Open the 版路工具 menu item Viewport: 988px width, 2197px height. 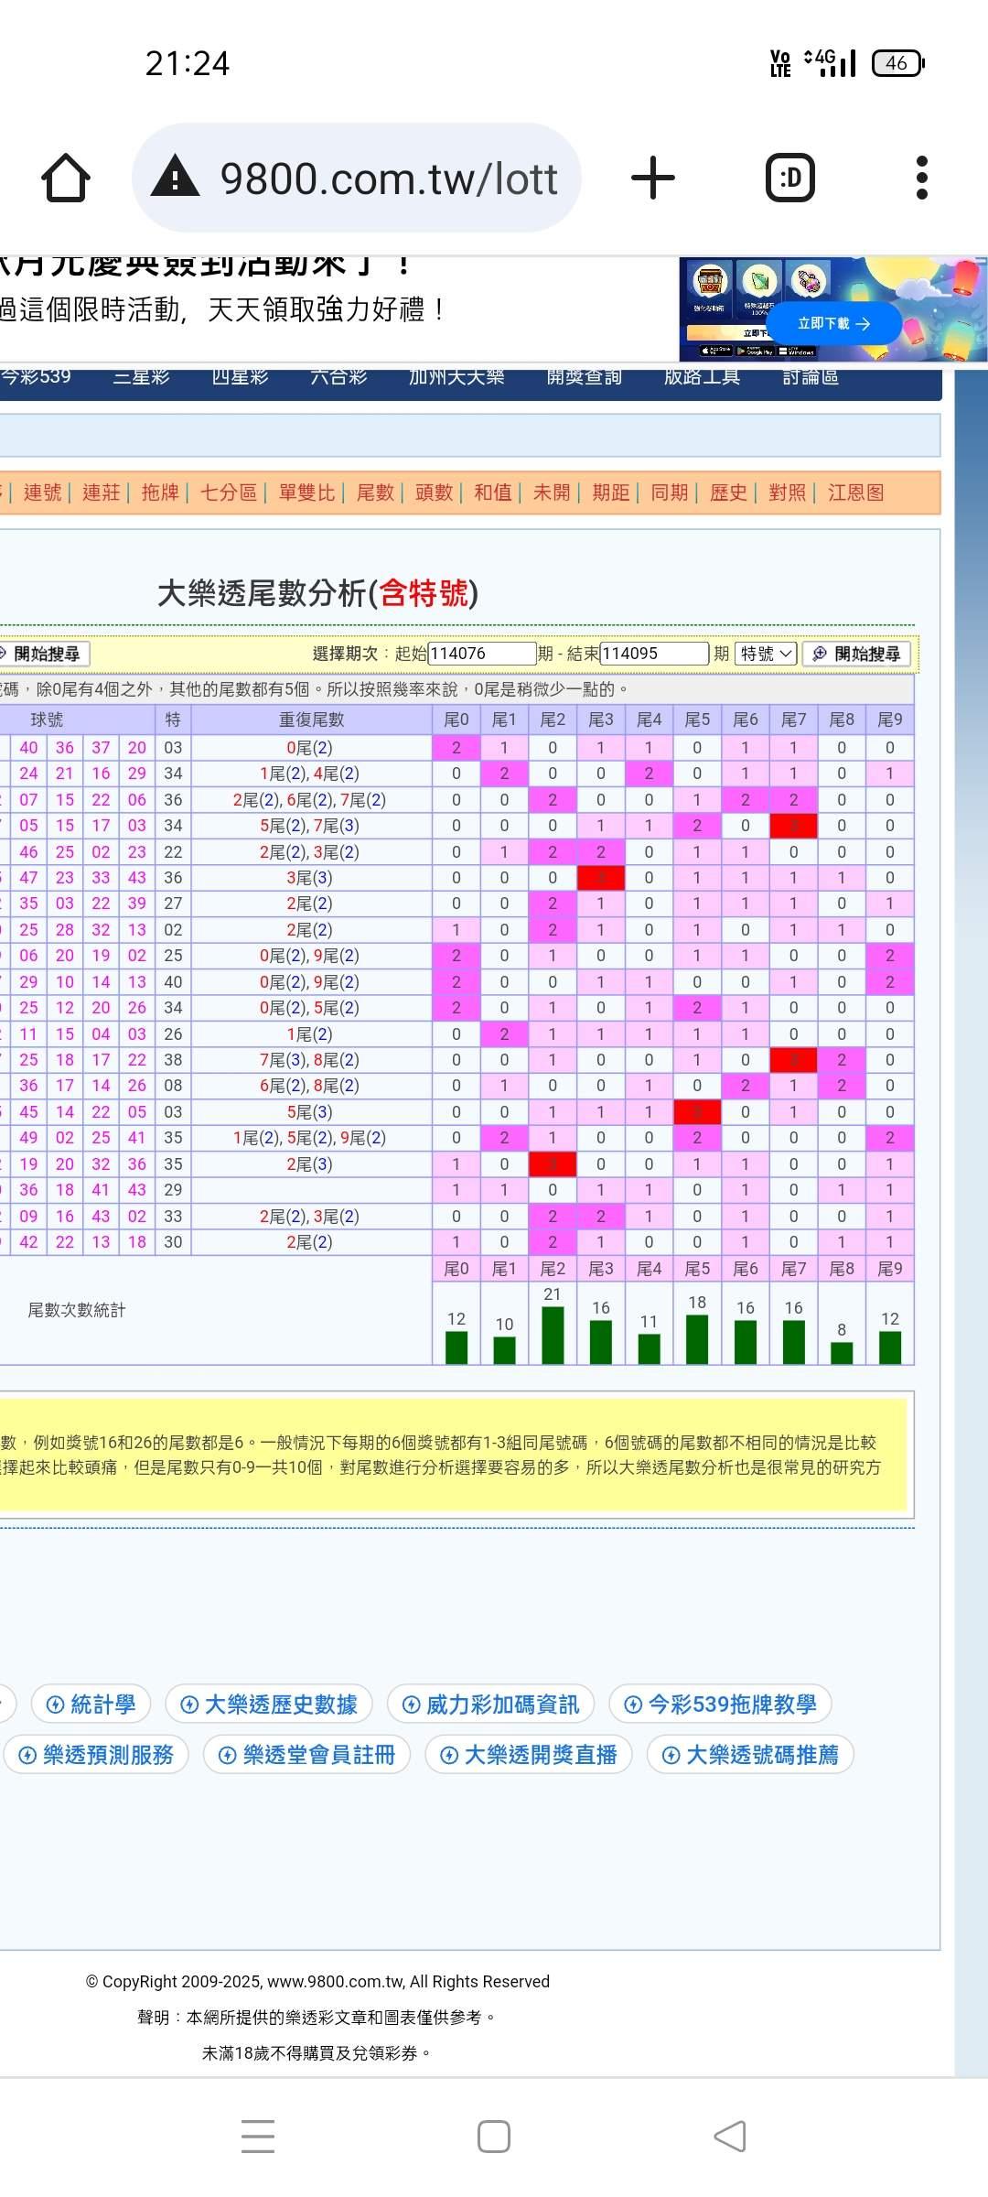pyautogui.click(x=702, y=376)
